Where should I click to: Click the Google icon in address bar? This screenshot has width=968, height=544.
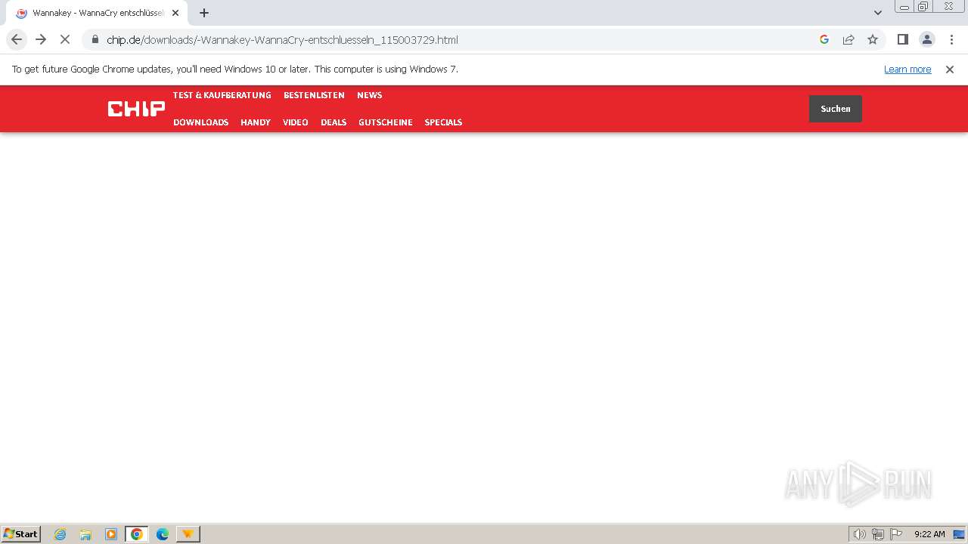(x=824, y=39)
